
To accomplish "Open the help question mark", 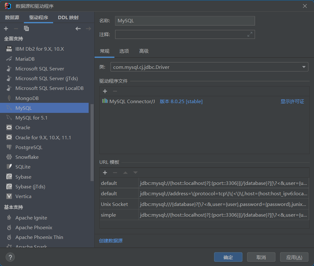I will tap(10, 257).
